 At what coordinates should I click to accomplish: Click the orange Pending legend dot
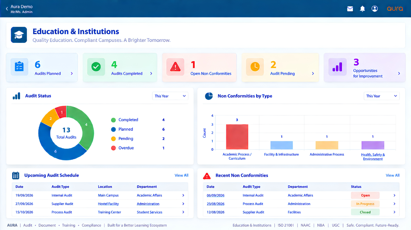click(x=113, y=139)
